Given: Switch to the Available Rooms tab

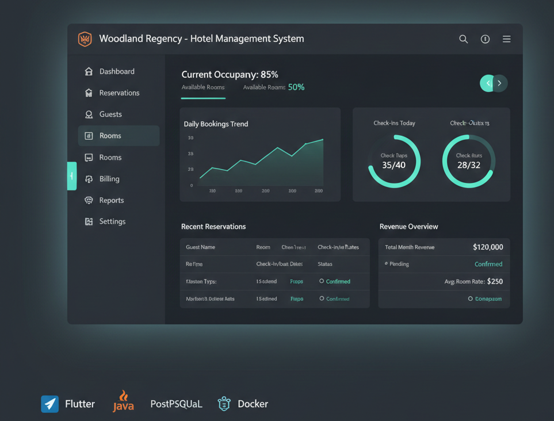Looking at the screenshot, I should coord(203,87).
